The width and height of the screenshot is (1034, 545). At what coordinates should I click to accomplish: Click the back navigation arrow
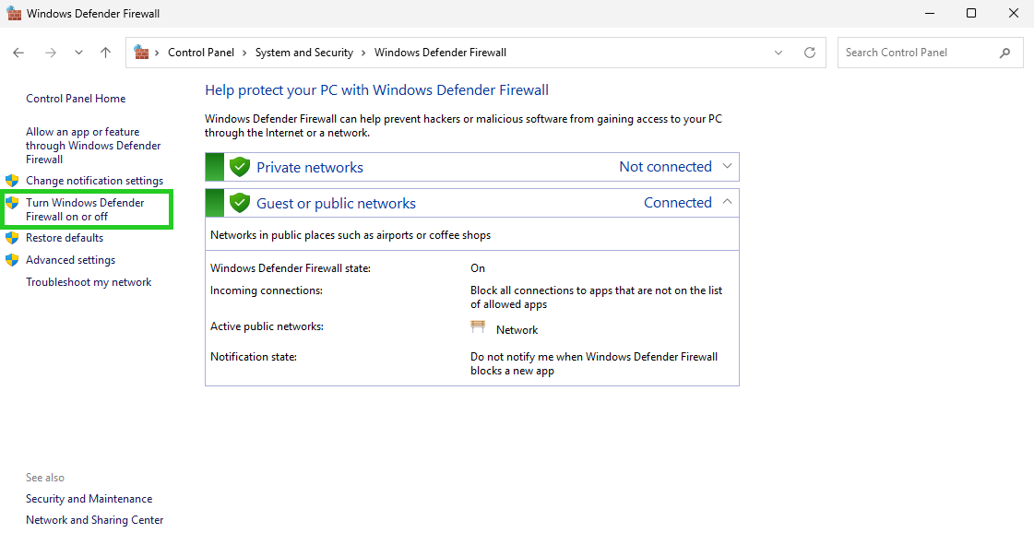click(18, 53)
